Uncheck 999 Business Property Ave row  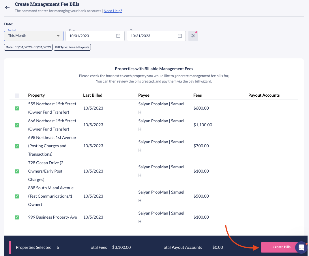17,217
